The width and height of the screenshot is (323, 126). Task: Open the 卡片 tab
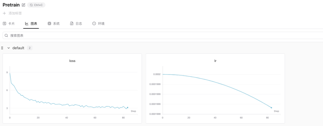click(9, 24)
